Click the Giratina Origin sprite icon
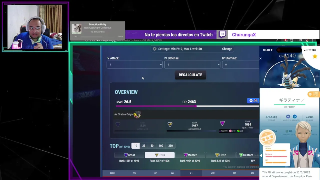The width and height of the screenshot is (320, 180). click(x=137, y=114)
